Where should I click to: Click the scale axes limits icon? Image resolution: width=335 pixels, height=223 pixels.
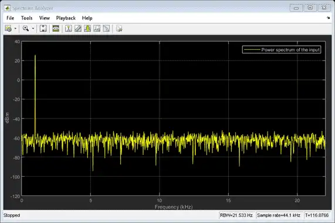pyautogui.click(x=43, y=28)
